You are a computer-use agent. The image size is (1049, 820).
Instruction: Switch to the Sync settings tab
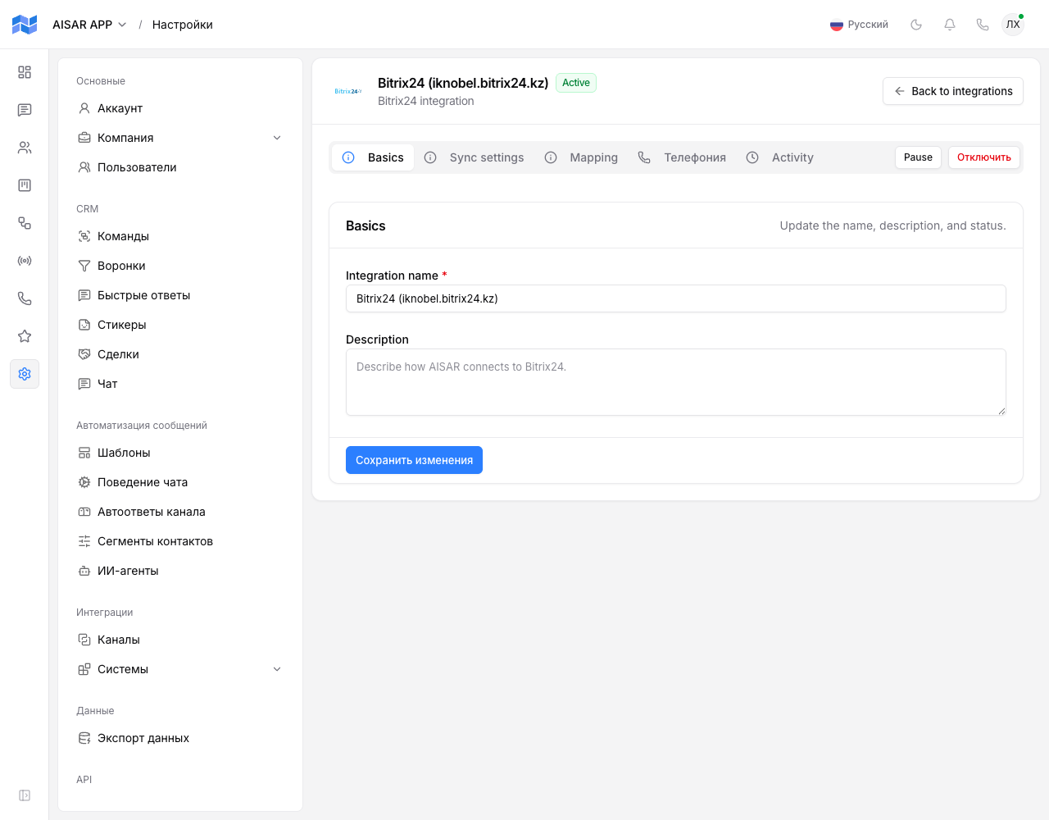point(474,157)
